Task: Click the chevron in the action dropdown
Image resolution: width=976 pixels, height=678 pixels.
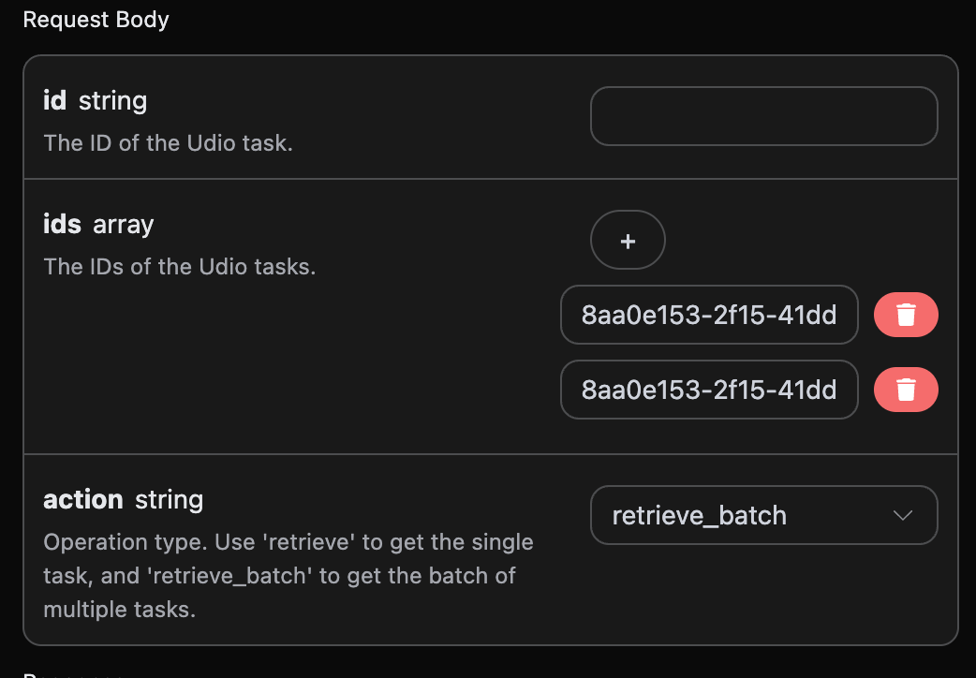Action: (903, 515)
